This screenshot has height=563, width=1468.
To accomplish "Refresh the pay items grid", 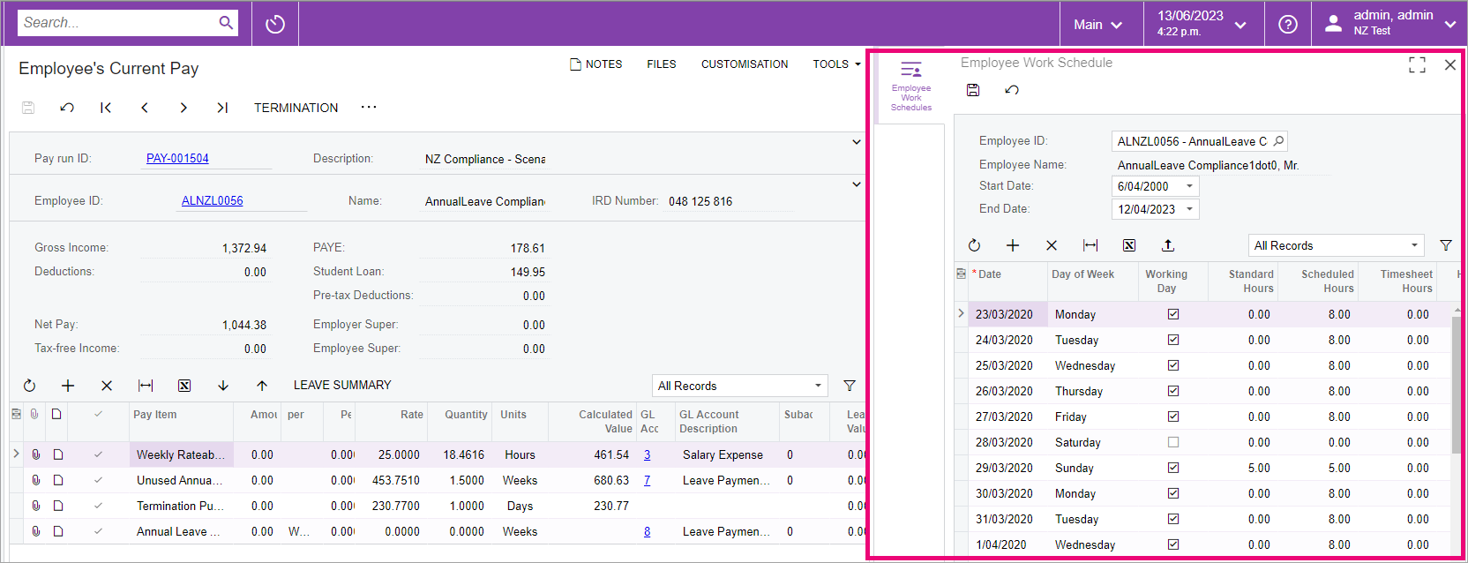I will [x=29, y=386].
